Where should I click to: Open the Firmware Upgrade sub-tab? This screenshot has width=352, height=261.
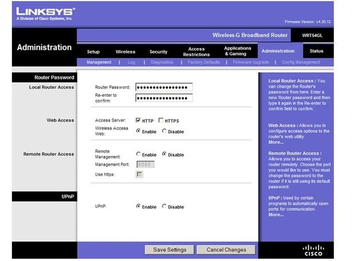251,62
